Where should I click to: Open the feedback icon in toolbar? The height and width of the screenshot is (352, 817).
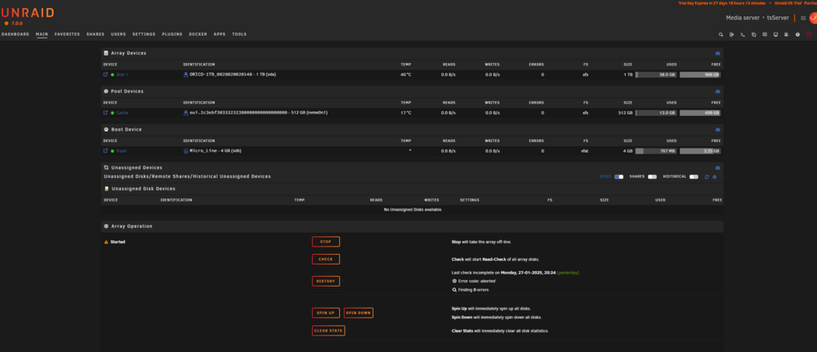point(765,34)
